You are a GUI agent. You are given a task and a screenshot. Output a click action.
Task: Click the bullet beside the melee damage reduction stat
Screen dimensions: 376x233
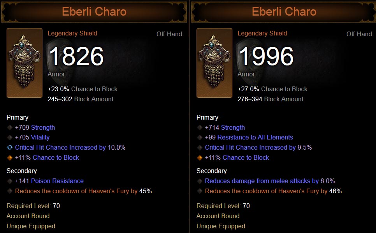coord(200,181)
